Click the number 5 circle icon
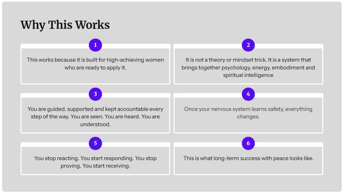The image size is (344, 193). tap(95, 143)
